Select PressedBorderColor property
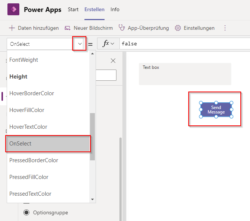 click(x=48, y=160)
